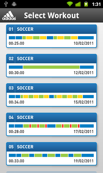The height and width of the screenshot is (173, 103).
Task: Tap the first red interval in workout 04
Action: pyautogui.click(x=30, y=126)
